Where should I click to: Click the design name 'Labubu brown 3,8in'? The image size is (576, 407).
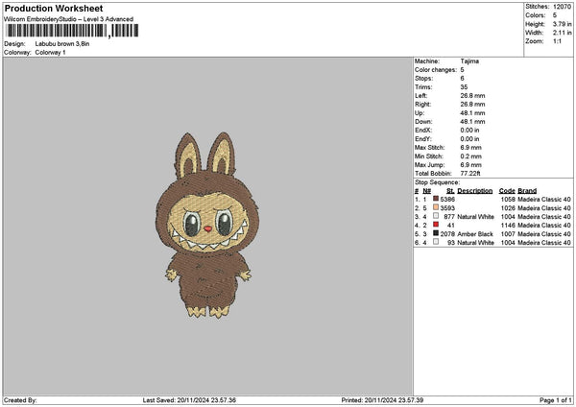(62, 44)
